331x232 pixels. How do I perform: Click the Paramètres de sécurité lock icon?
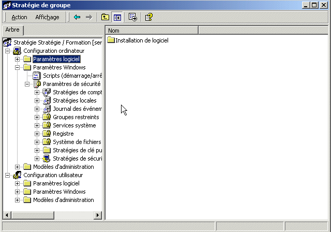pyautogui.click(x=37, y=84)
